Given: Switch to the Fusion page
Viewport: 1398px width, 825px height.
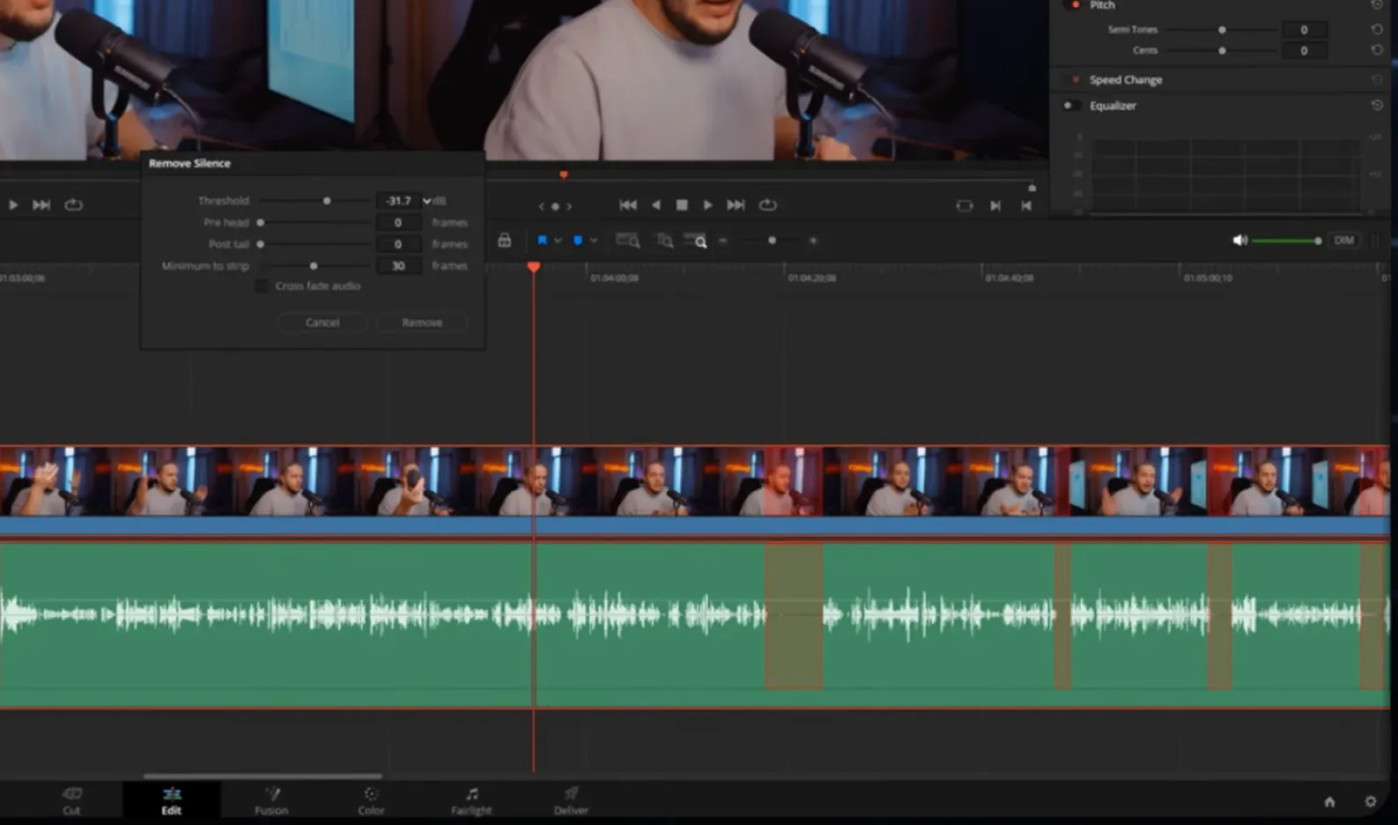Looking at the screenshot, I should [x=271, y=801].
